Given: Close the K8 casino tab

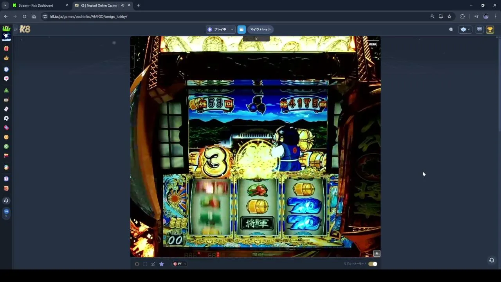Looking at the screenshot, I should tap(129, 5).
